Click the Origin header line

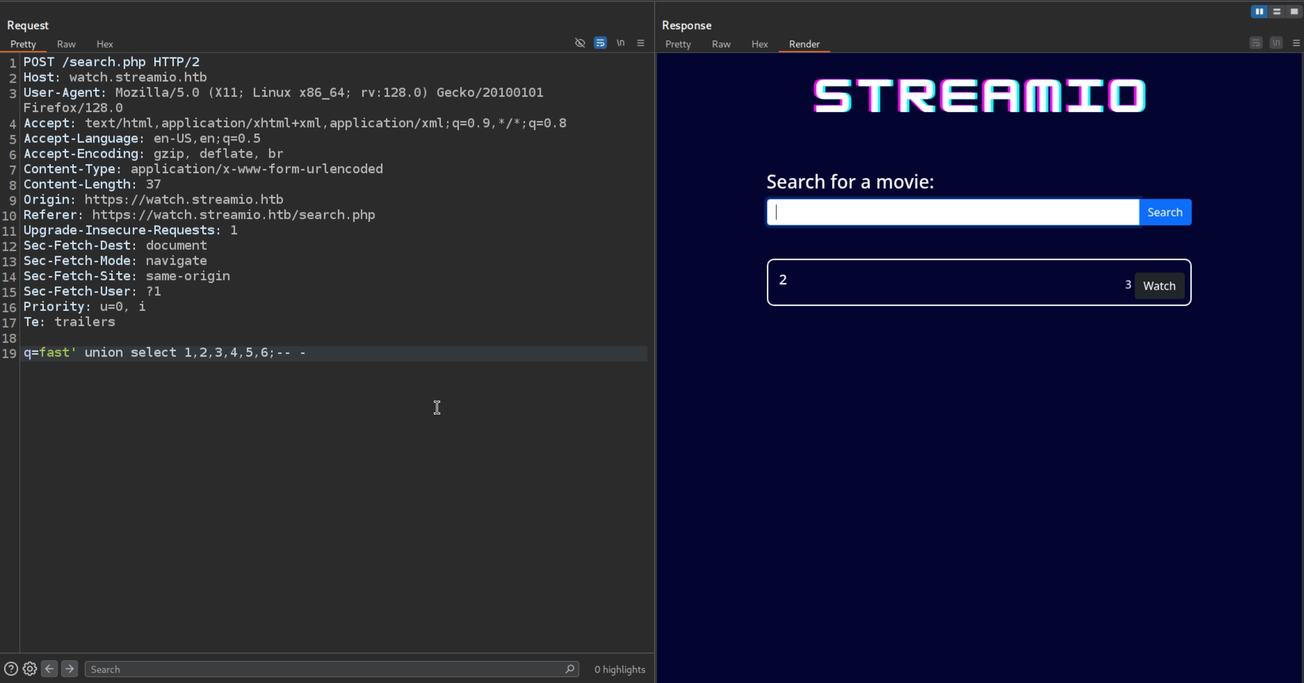153,200
